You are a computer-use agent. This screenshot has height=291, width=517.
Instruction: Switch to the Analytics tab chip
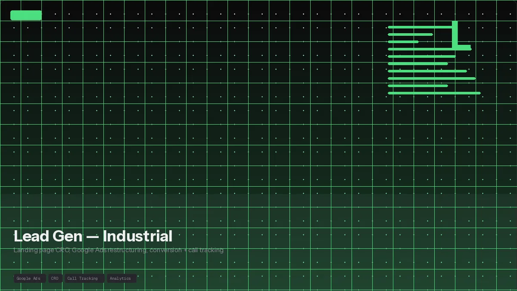point(121,278)
